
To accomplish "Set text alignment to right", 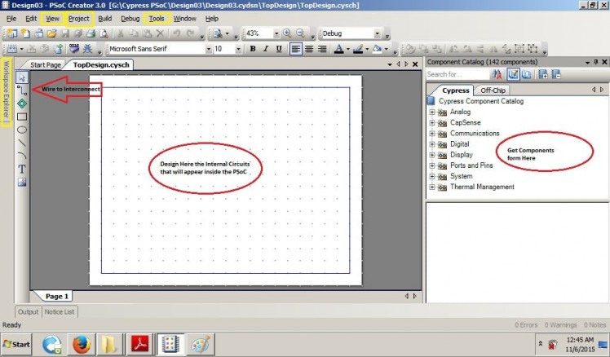I will 322,49.
